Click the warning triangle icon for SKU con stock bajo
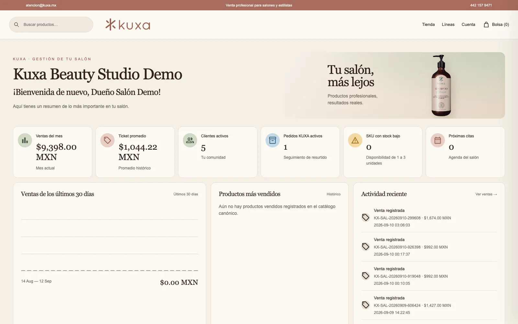The width and height of the screenshot is (518, 324). [355, 140]
